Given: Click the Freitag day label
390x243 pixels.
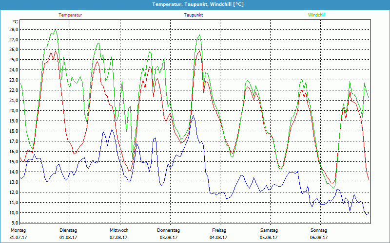Looking at the screenshot, I should click(x=219, y=230).
